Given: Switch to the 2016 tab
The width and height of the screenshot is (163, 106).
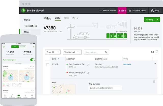Looking at the screenshot, I should [x=66, y=18].
